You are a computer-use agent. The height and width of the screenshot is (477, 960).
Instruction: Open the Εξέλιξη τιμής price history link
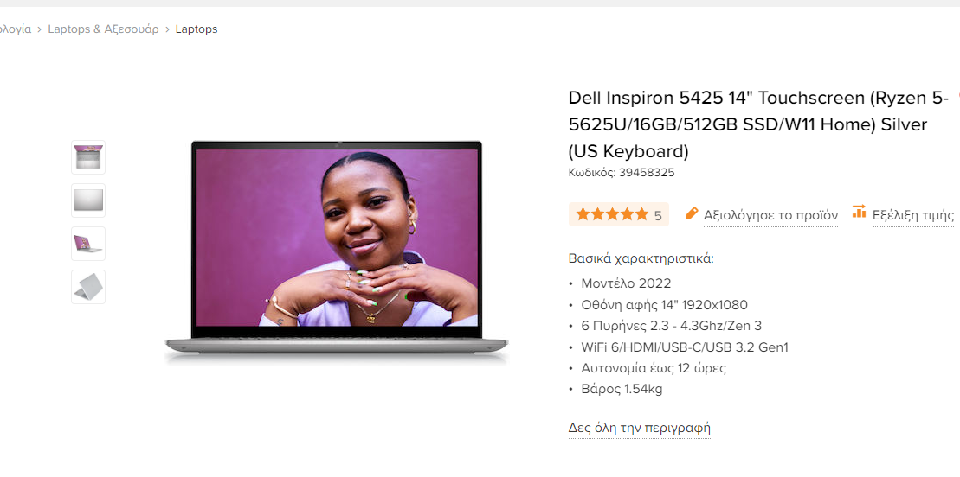(913, 215)
